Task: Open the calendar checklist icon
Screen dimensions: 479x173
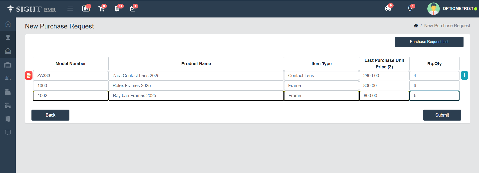Action: 133,9
